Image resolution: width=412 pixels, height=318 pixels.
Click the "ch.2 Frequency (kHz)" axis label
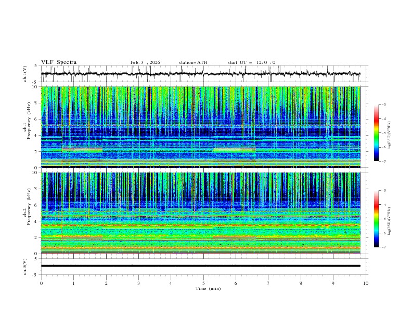click(x=27, y=207)
